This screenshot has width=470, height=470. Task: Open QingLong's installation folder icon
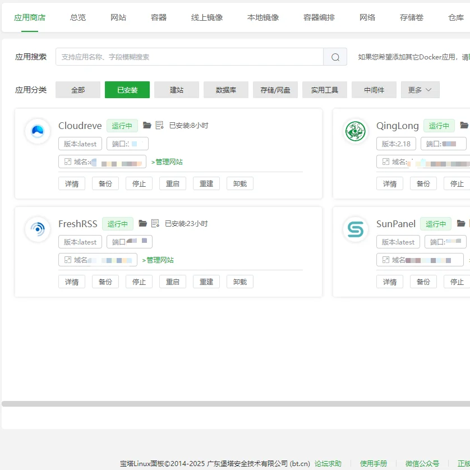pyautogui.click(x=464, y=125)
